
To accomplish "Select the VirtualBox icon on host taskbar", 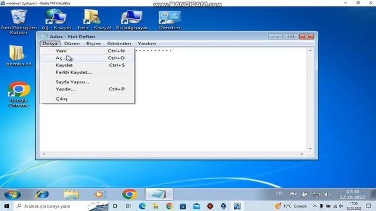I will click(223, 206).
